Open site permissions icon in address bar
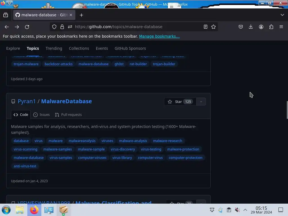 (70, 27)
